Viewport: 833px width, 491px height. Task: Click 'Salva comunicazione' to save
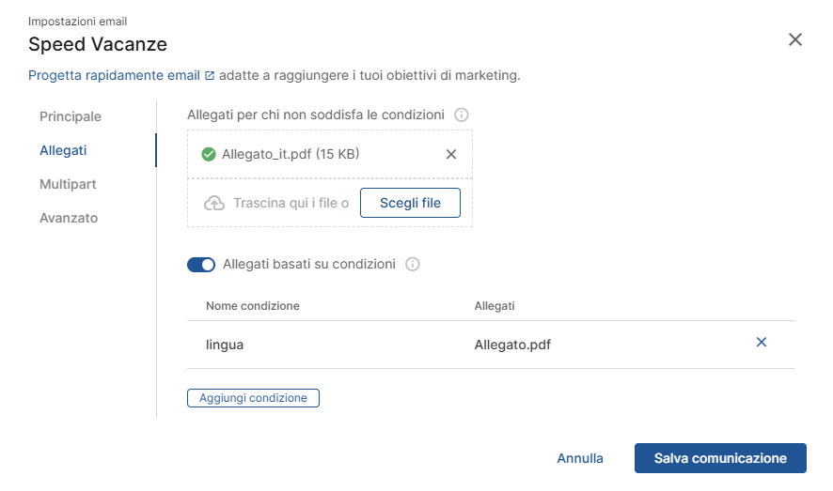point(720,458)
